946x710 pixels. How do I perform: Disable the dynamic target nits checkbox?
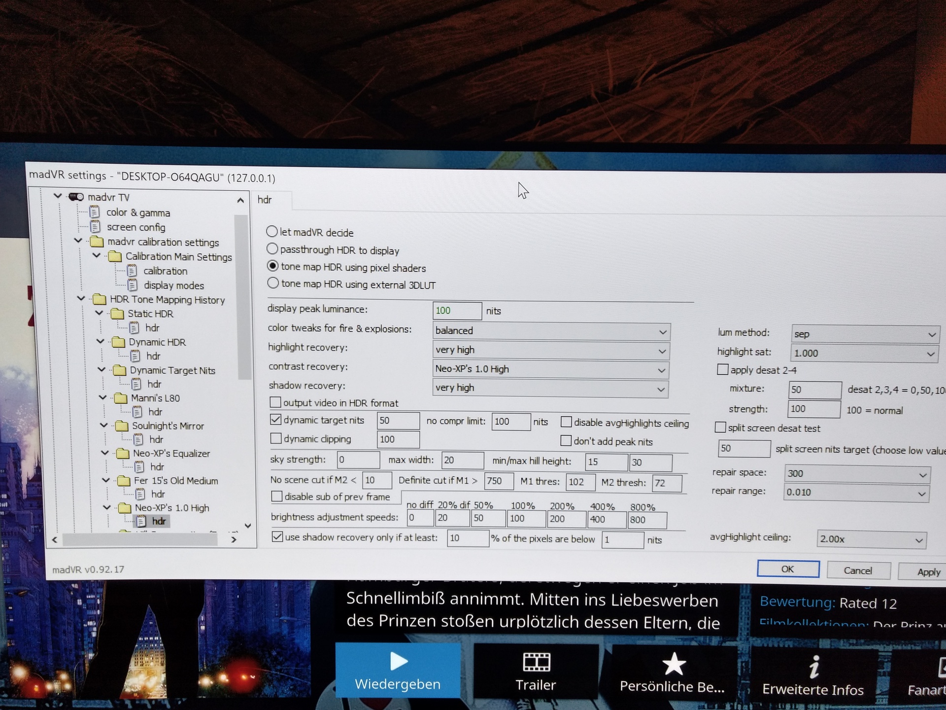click(x=276, y=420)
